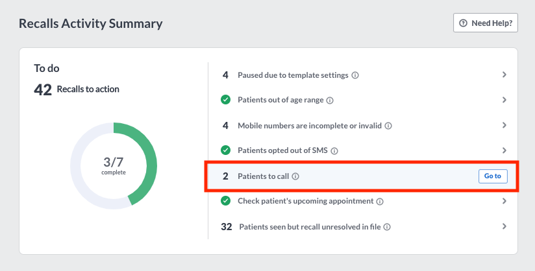
Task: Click the 3/7 complete progress ring
Action: [114, 166]
